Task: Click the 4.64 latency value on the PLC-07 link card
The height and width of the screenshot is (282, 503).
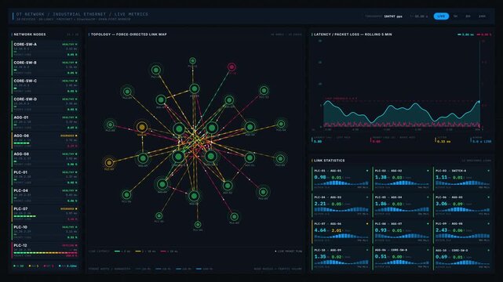Action: 320,230
